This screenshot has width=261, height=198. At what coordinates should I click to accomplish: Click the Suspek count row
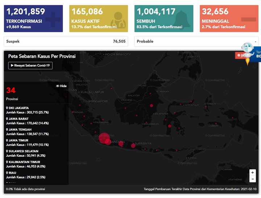click(66, 41)
